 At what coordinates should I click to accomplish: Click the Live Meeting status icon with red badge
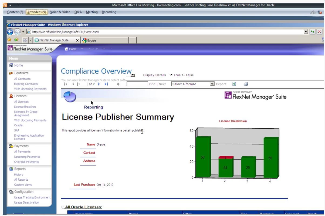pos(320,12)
